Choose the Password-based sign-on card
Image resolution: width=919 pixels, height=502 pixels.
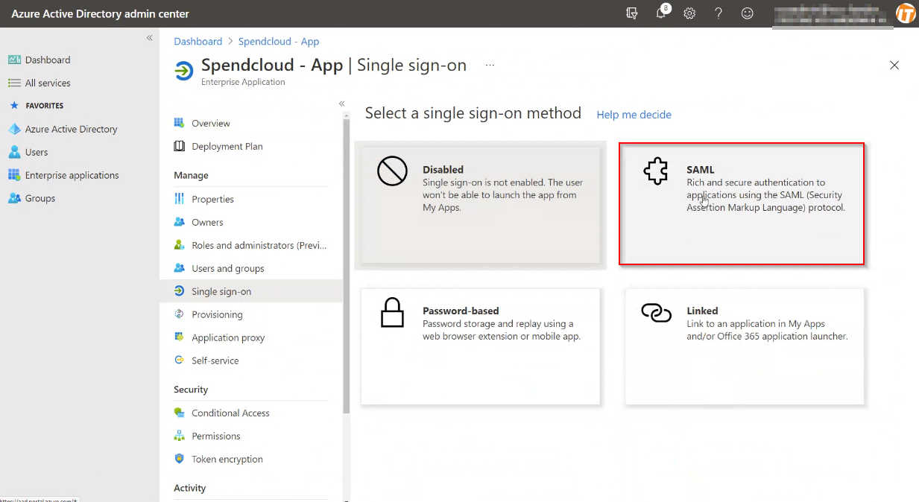[481, 347]
